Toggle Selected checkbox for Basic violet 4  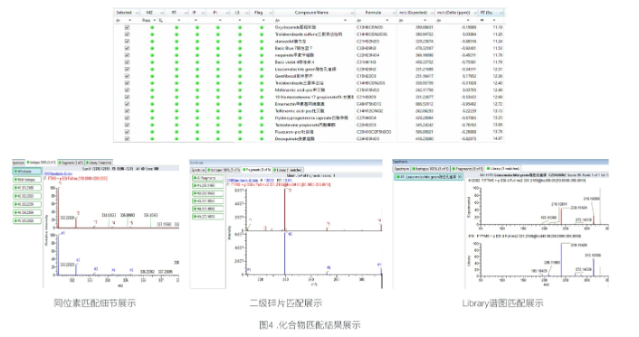(x=127, y=62)
